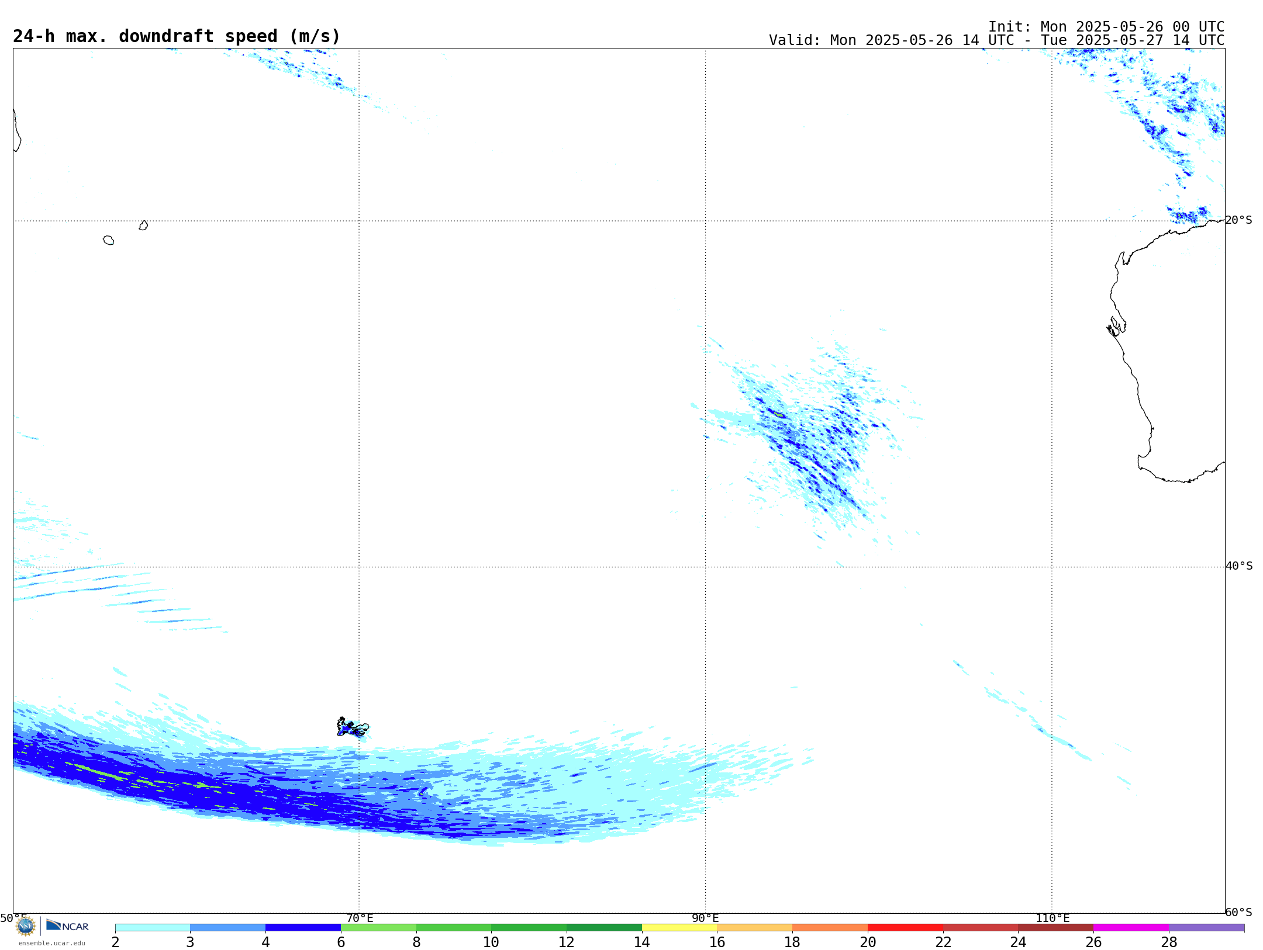
Task: Select the light blue 3–4 m/s swatch
Action: point(228,928)
